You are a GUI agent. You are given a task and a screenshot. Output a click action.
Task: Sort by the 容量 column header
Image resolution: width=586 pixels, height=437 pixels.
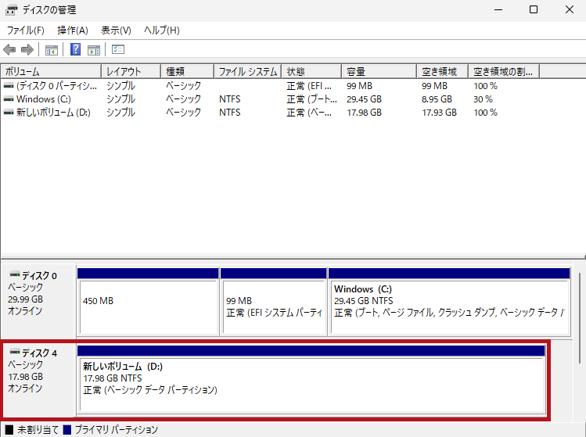[379, 72]
